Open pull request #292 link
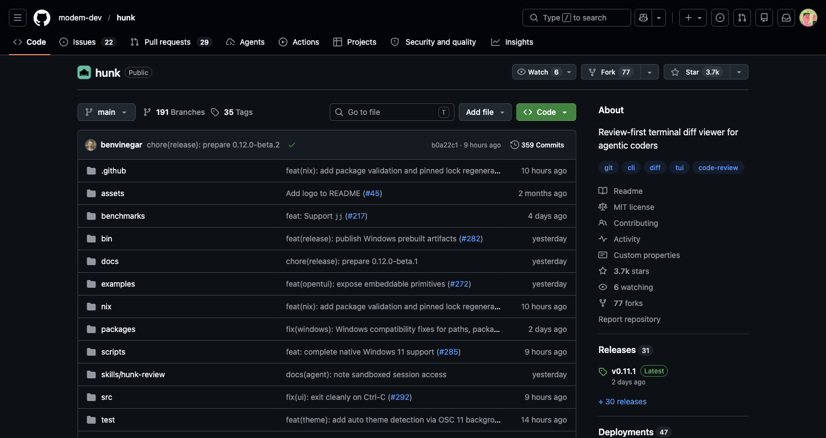This screenshot has height=438, width=826. click(400, 397)
